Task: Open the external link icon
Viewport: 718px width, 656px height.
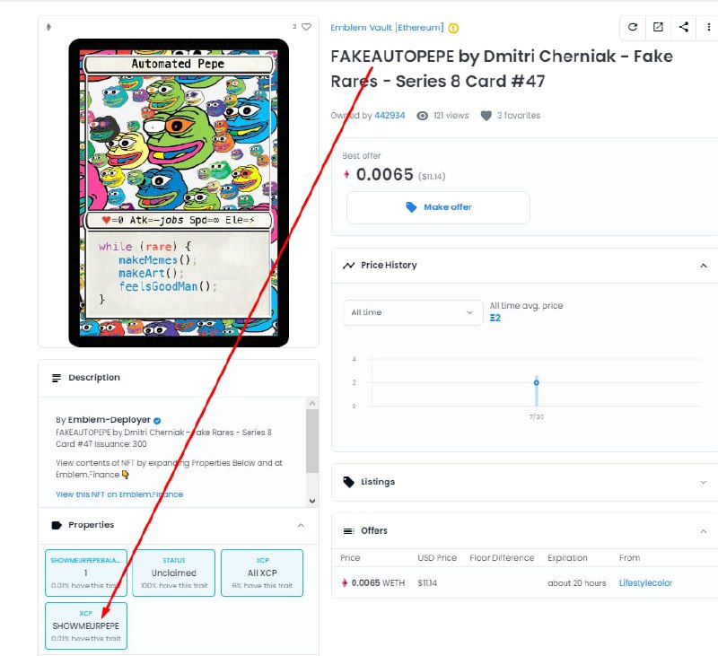Action: point(658,27)
